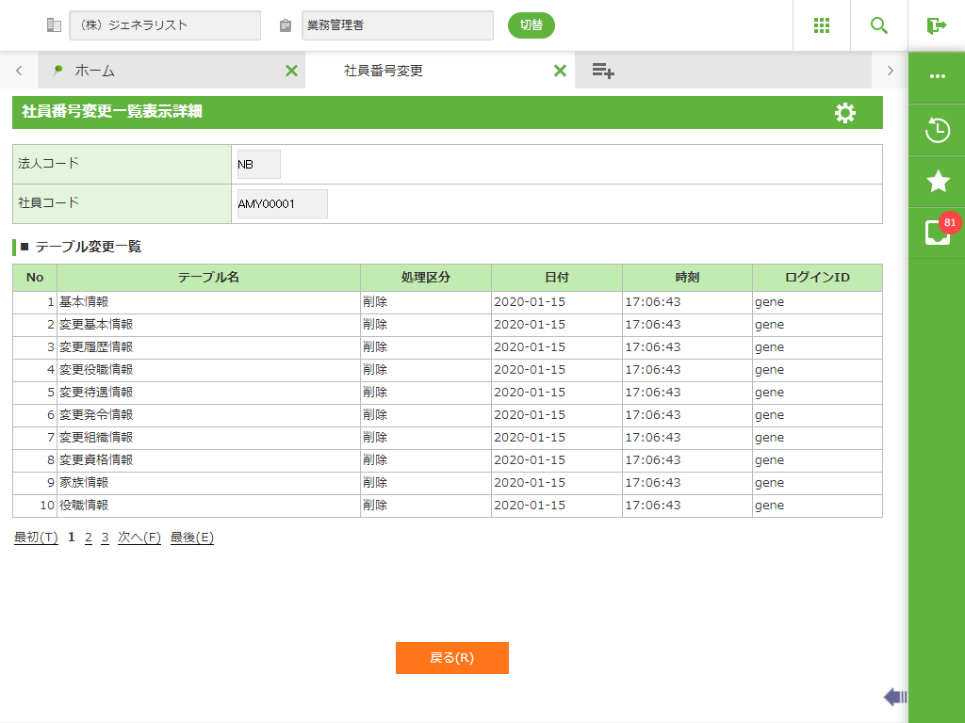Screen dimensions: 965x723
Task: Click the 社員コード input field
Action: 282,204
